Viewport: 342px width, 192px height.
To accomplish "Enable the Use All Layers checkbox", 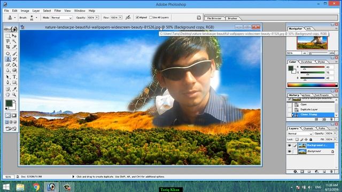I will [151, 18].
